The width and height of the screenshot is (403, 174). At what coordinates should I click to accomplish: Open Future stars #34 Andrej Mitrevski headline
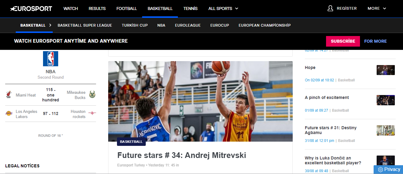(182, 156)
